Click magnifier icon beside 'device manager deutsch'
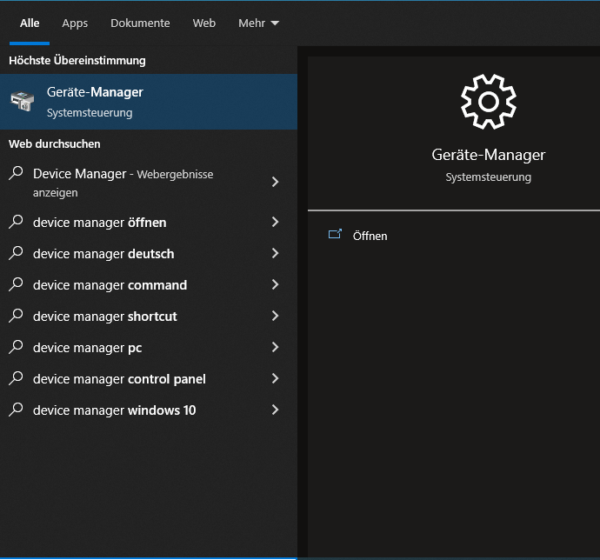This screenshot has width=600, height=560. (16, 253)
